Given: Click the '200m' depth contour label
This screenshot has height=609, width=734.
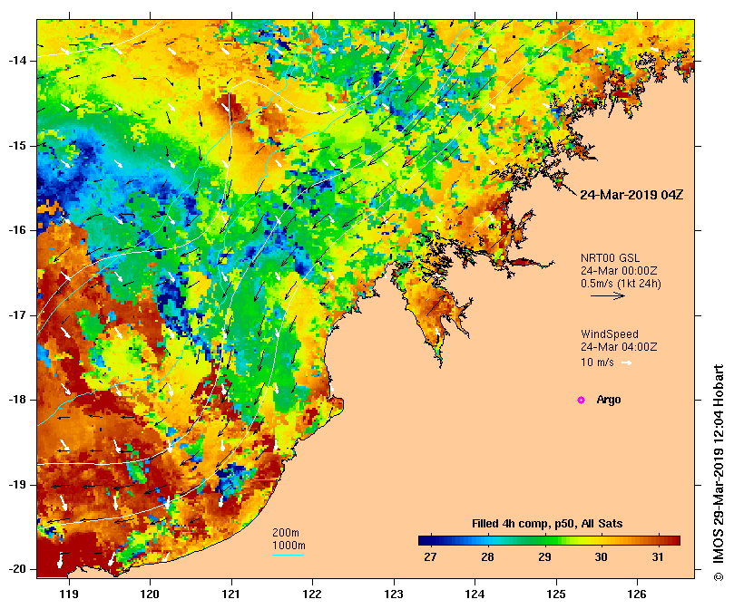Looking at the screenshot, I should click(286, 533).
